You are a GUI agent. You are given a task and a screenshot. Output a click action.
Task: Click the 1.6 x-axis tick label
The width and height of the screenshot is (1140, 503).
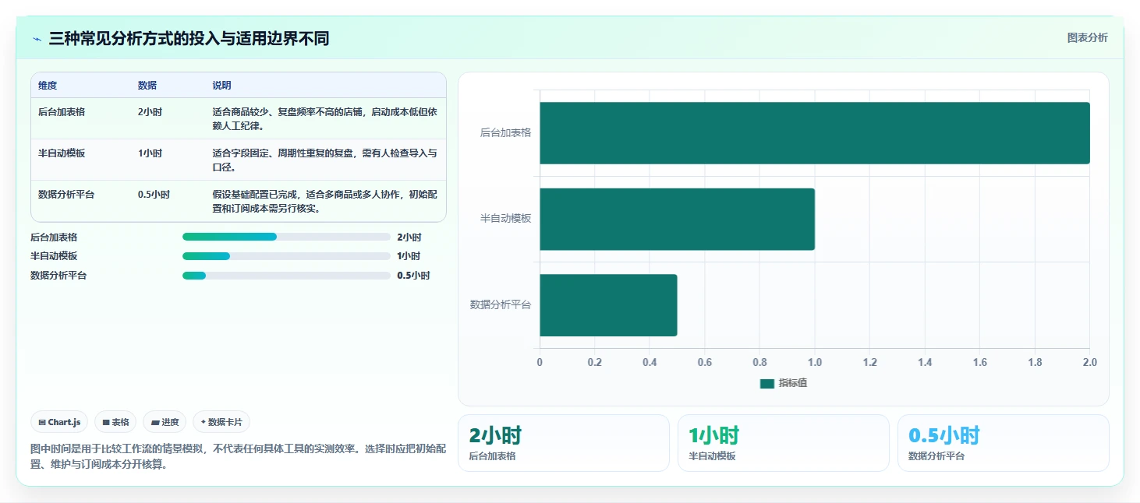(980, 362)
